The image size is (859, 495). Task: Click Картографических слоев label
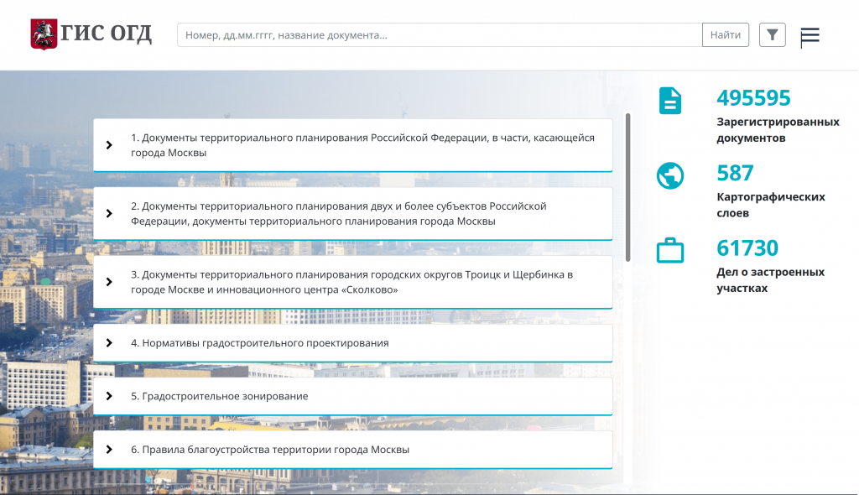(x=771, y=205)
